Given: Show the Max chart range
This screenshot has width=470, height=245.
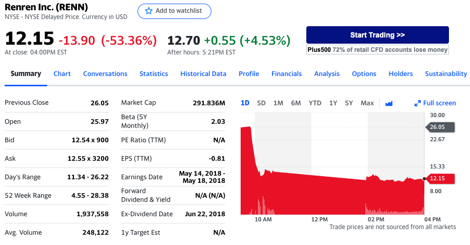Looking at the screenshot, I should click(367, 103).
